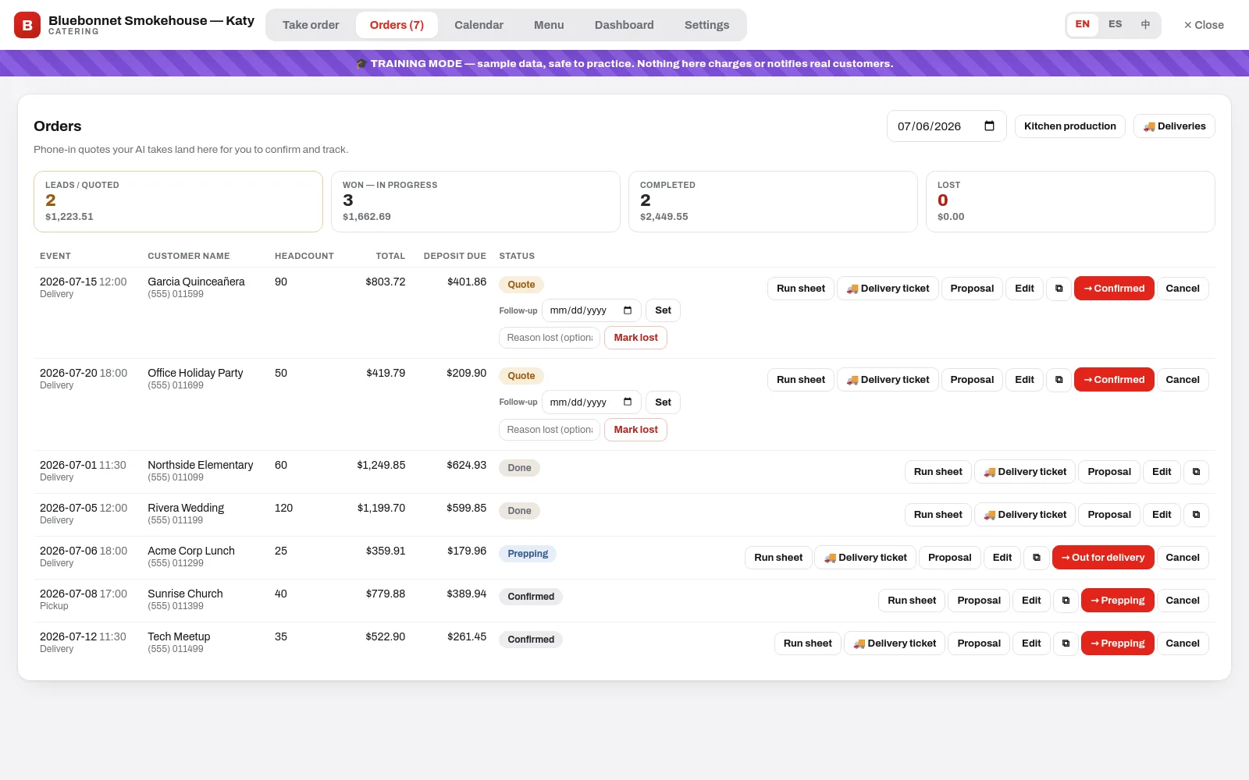1249x780 pixels.
Task: Edit the Tech Meetup order
Action: pyautogui.click(x=1031, y=643)
